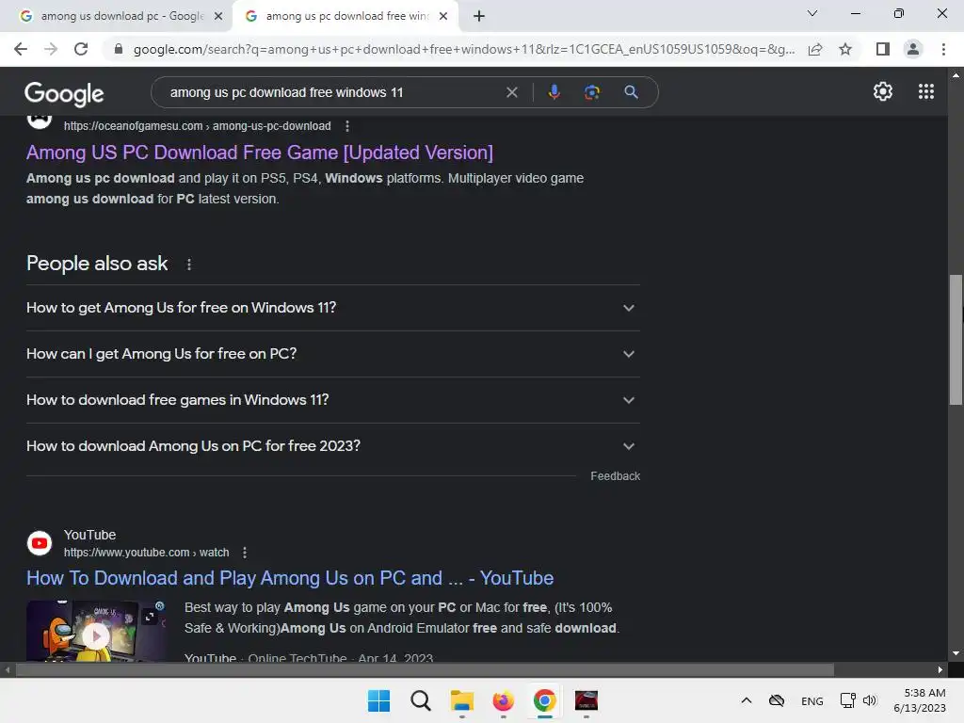964x723 pixels.
Task: Open the tab search dropdown
Action: (812, 13)
